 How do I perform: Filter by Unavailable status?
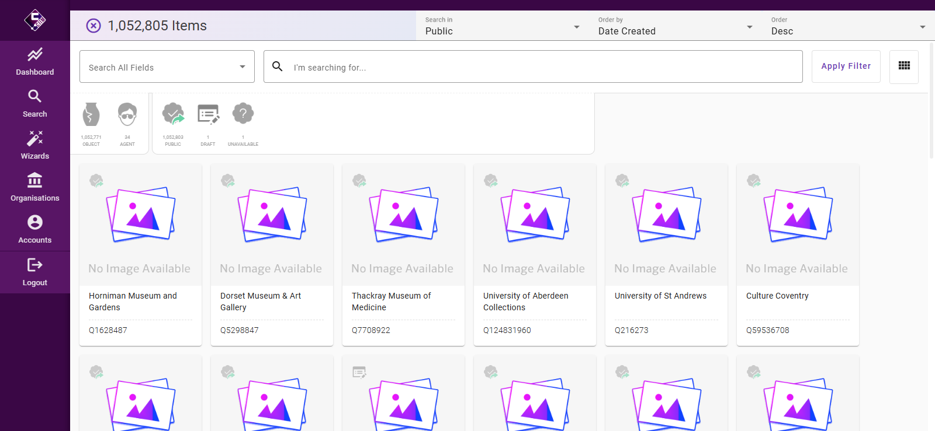pyautogui.click(x=243, y=115)
